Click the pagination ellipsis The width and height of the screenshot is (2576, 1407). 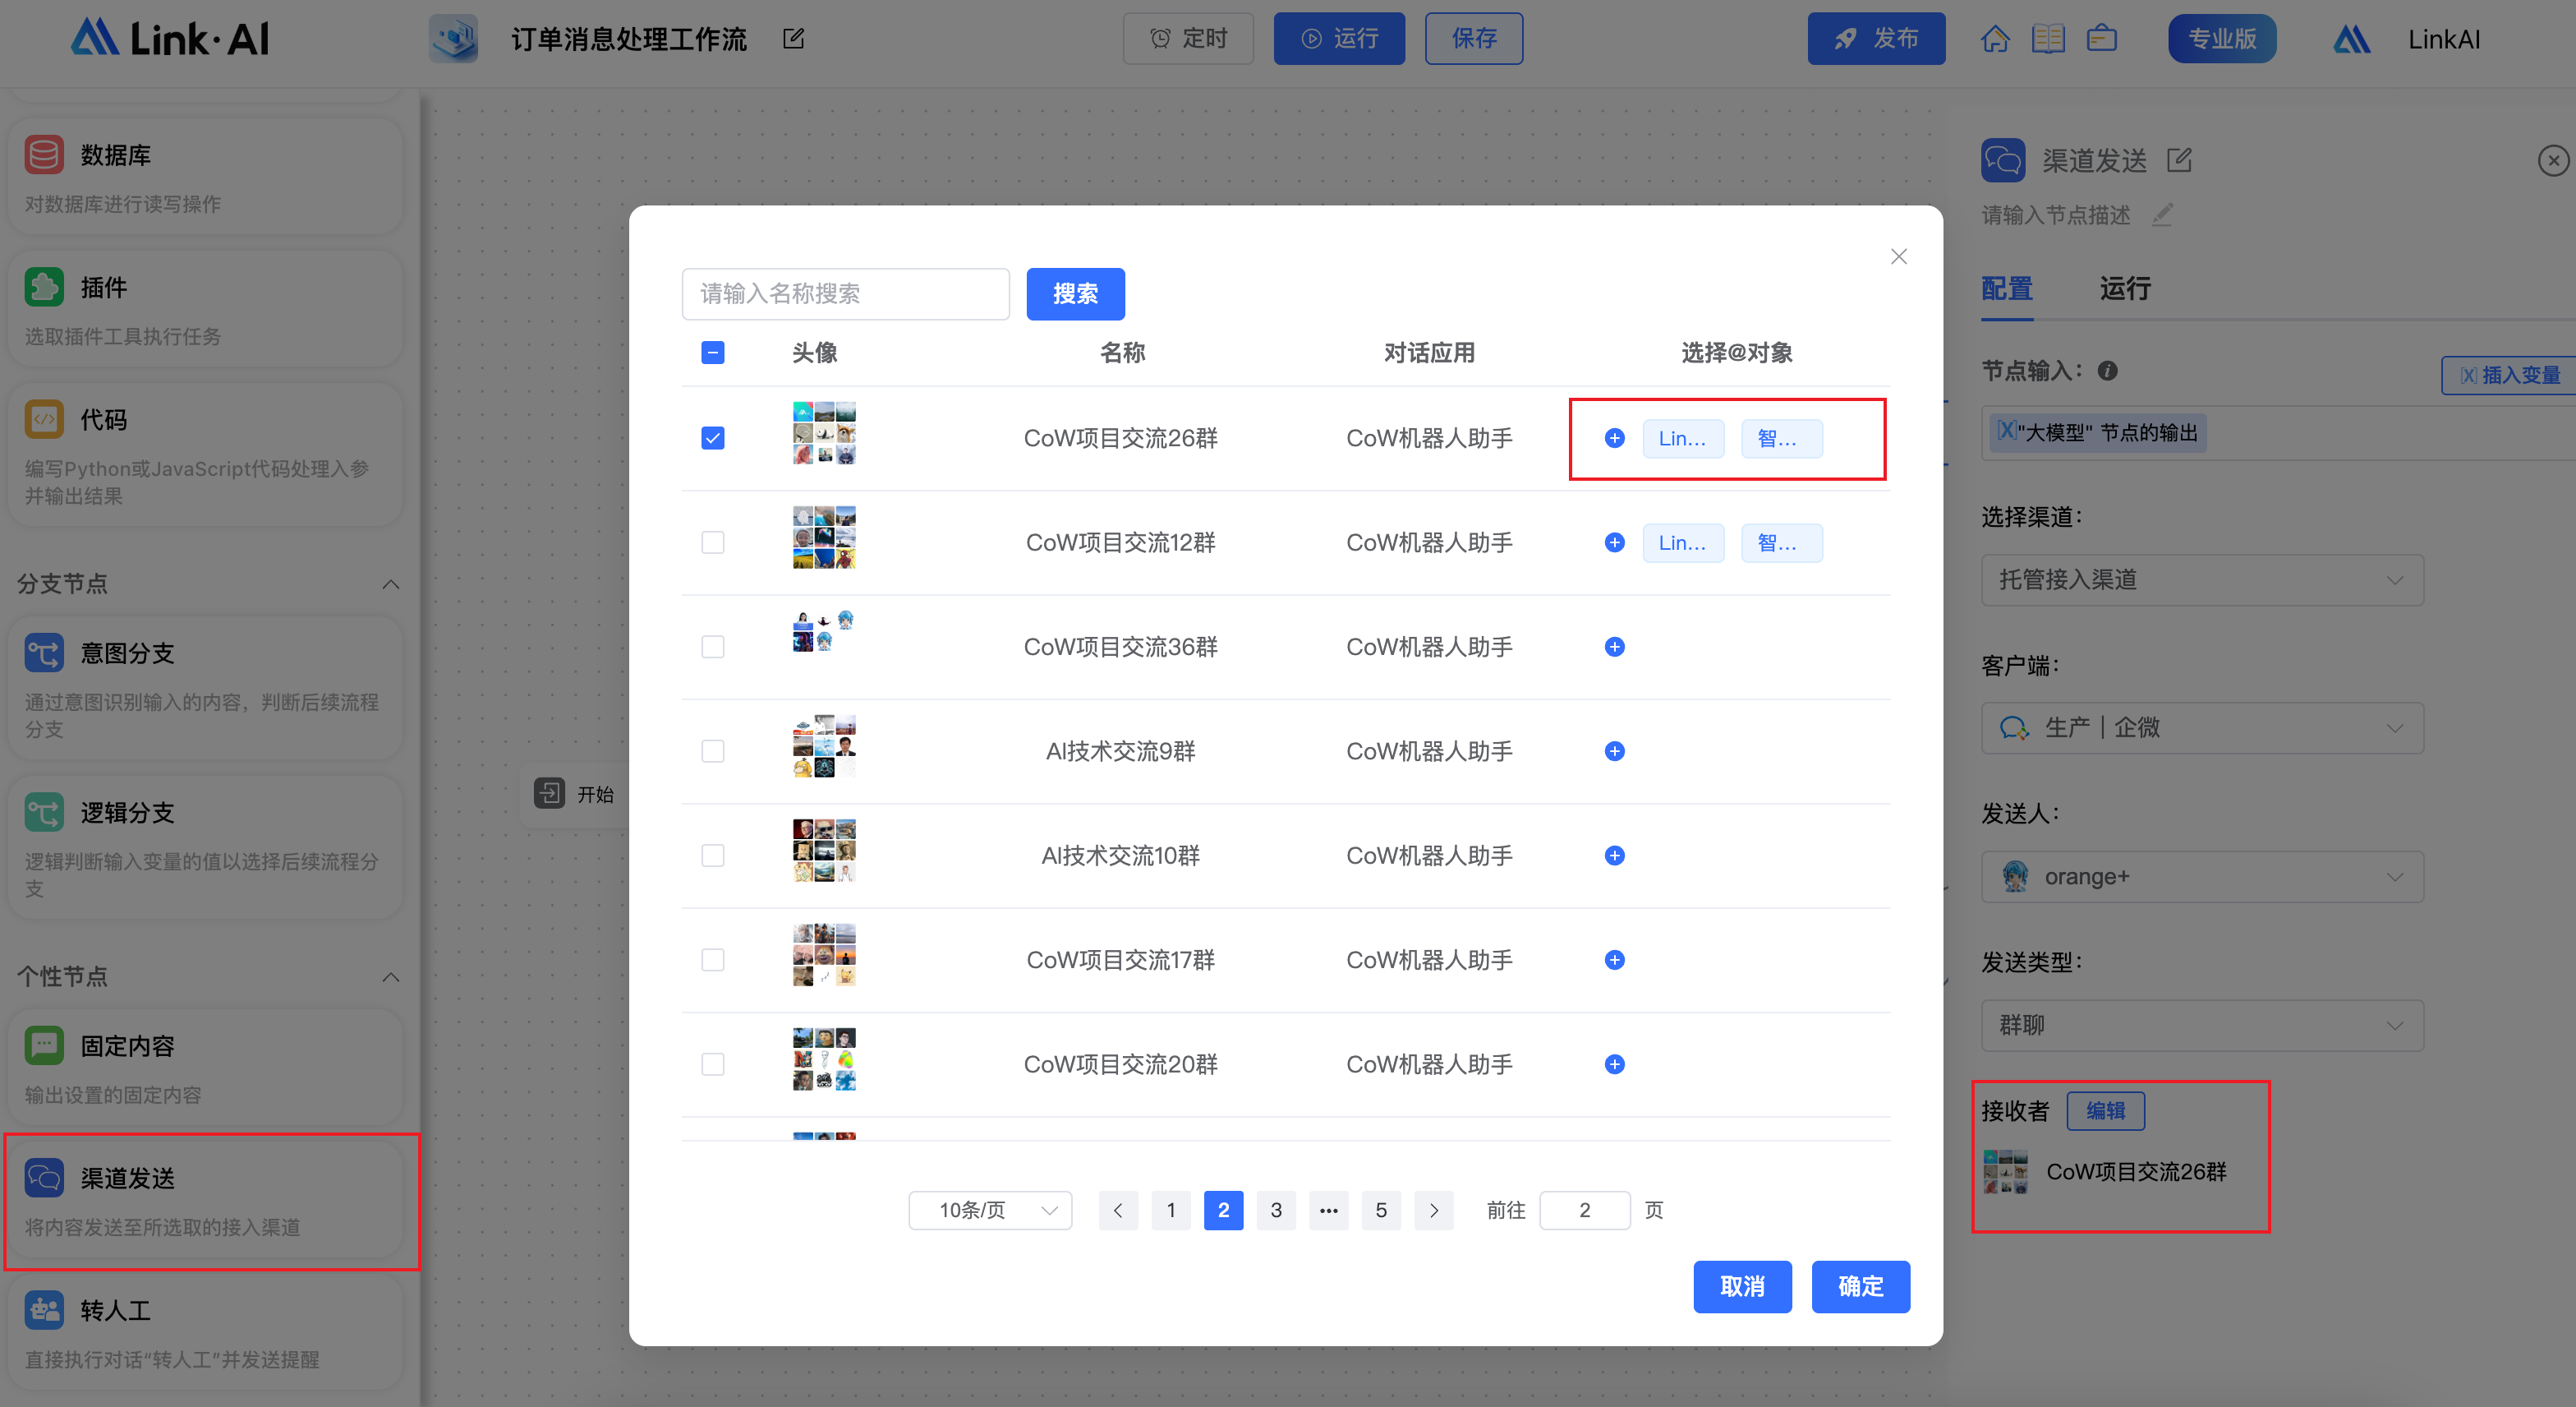click(x=1328, y=1210)
